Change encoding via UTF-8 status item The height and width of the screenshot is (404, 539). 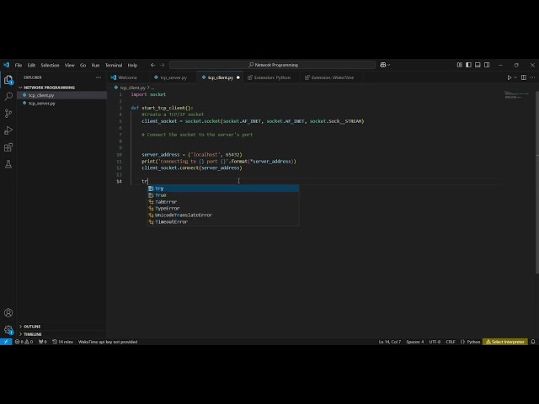tap(435, 342)
